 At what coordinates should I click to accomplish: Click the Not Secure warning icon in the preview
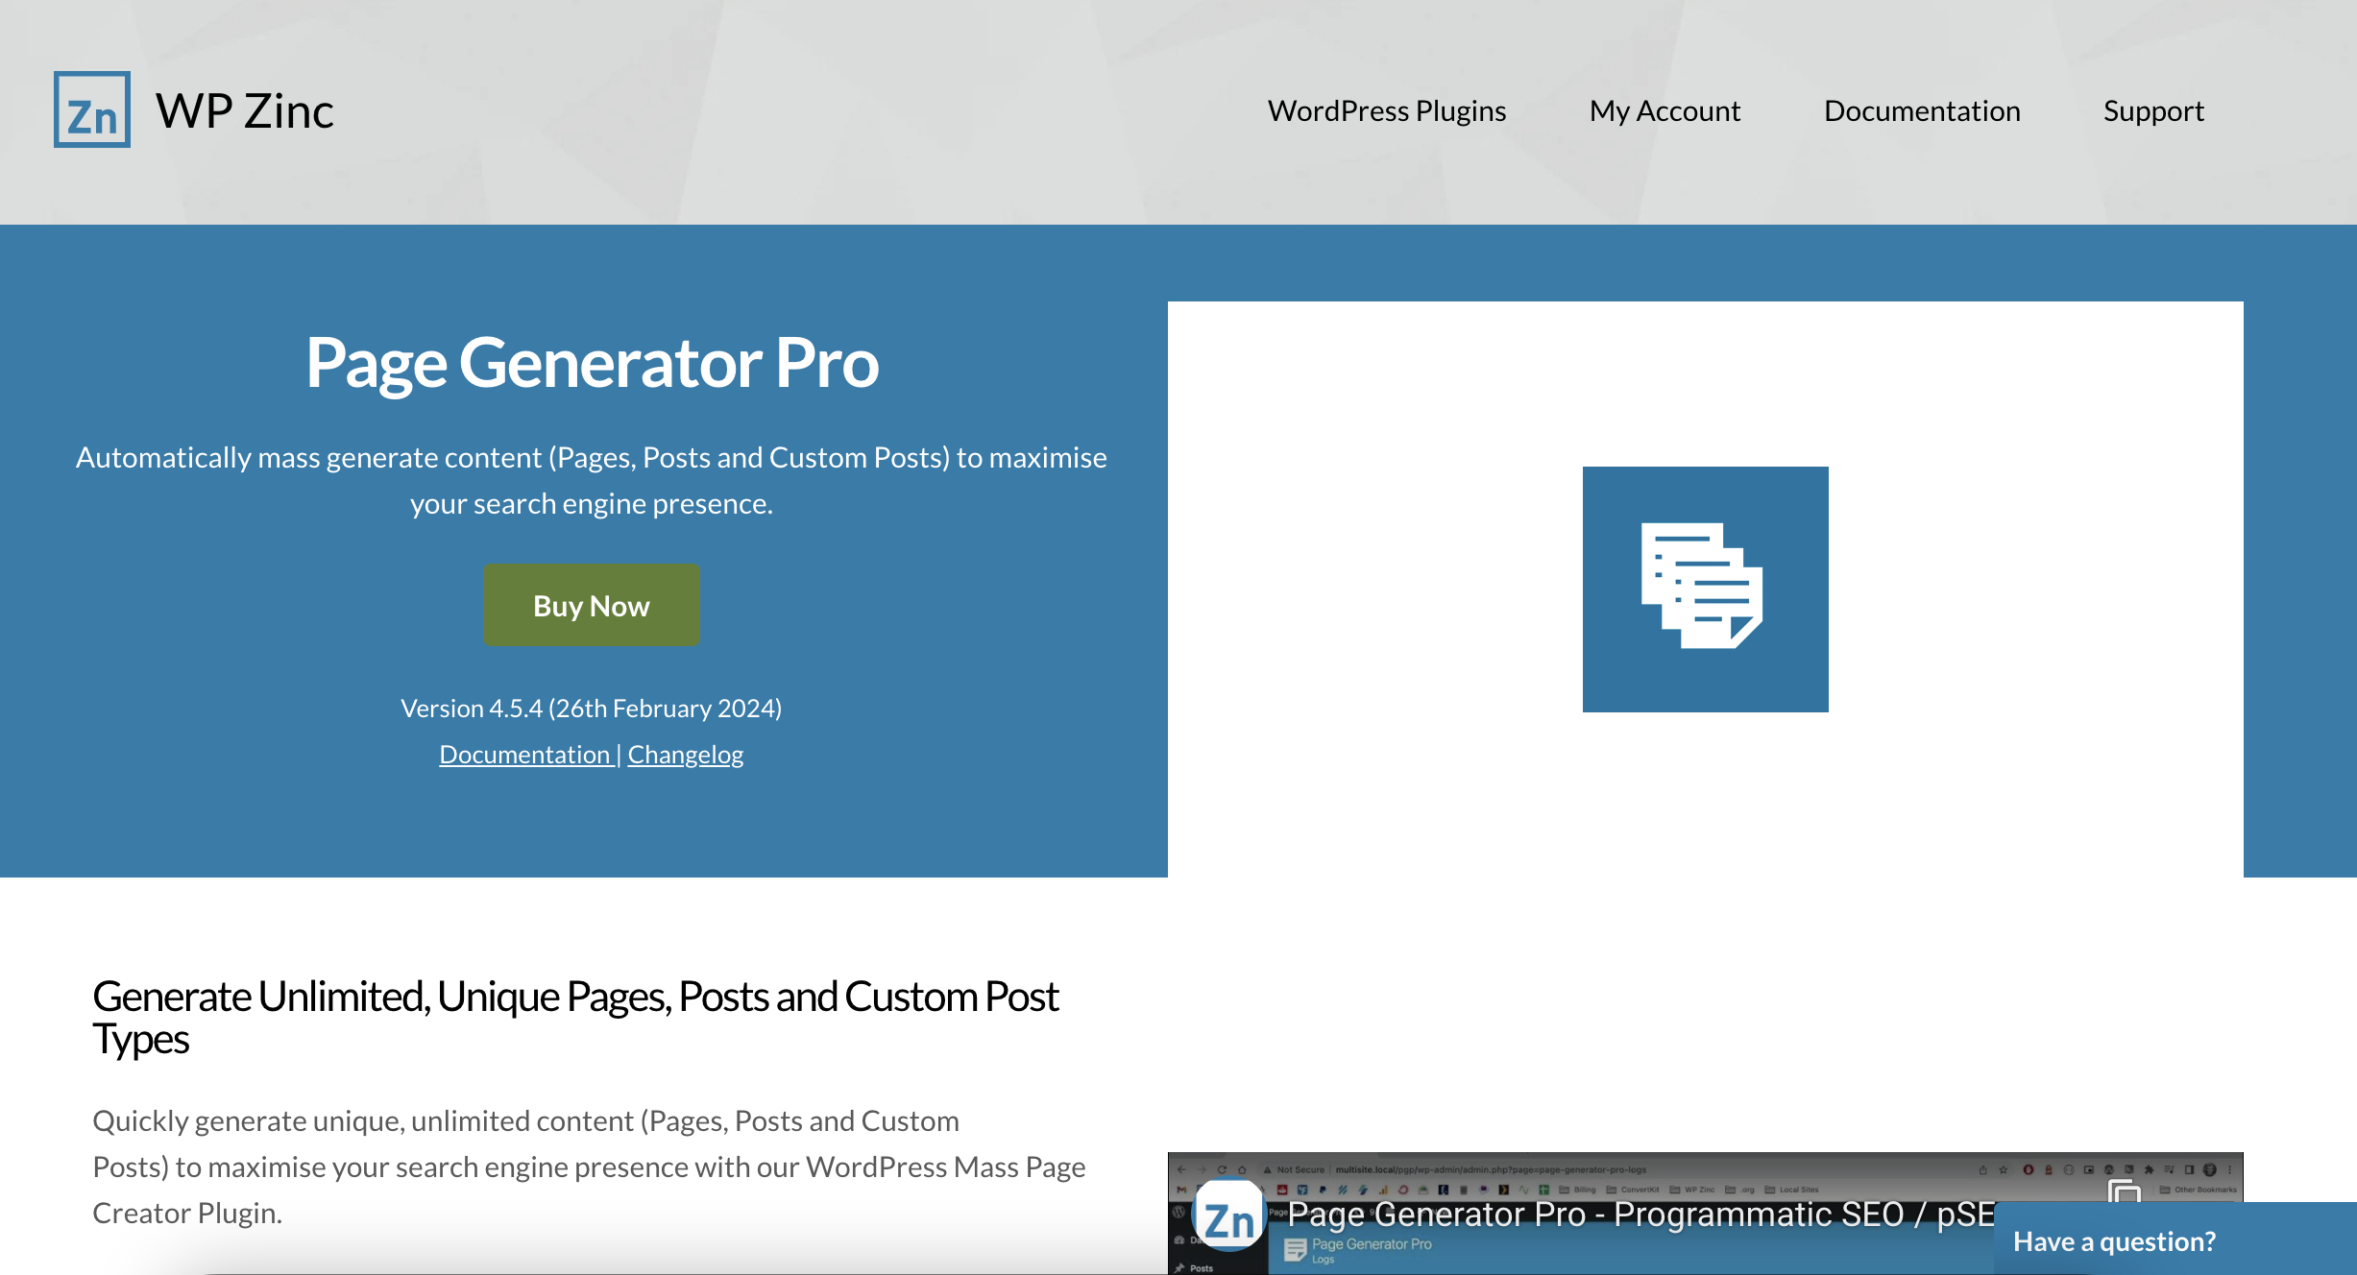coord(1269,1168)
